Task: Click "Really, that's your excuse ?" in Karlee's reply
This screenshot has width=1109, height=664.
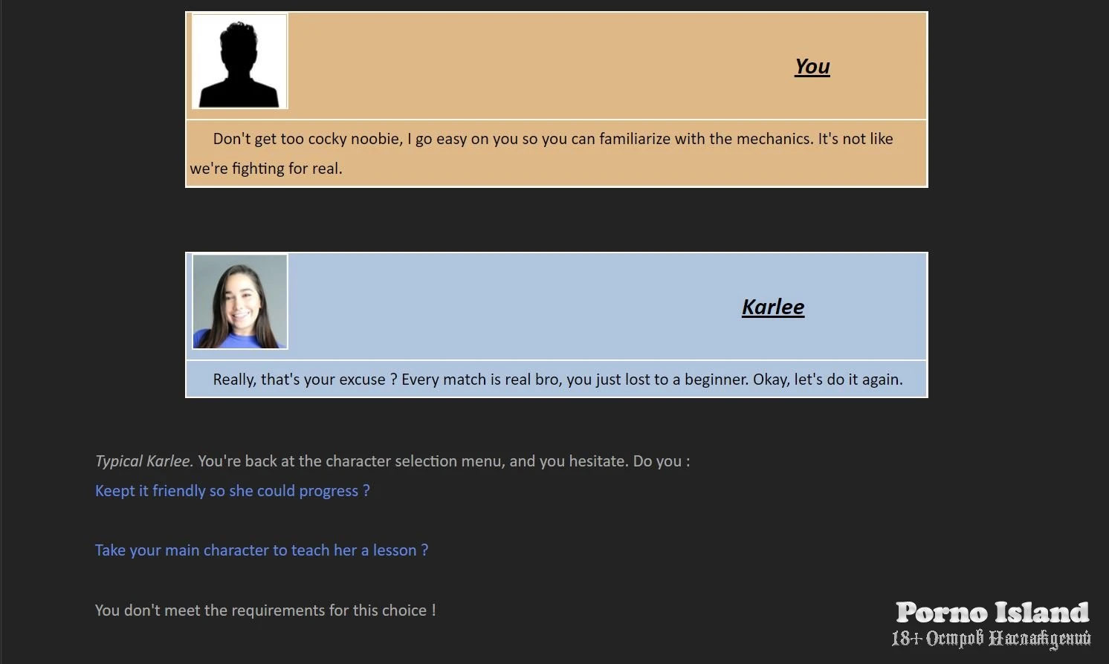Action: (299, 380)
